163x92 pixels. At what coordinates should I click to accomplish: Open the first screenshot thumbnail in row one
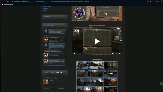pos(83,65)
